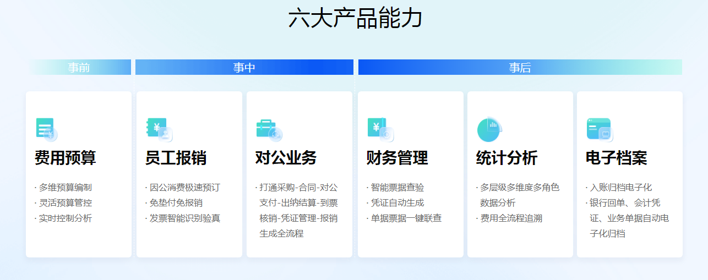Open the 费用预算 card title
This screenshot has height=280, width=708.
pos(66,158)
